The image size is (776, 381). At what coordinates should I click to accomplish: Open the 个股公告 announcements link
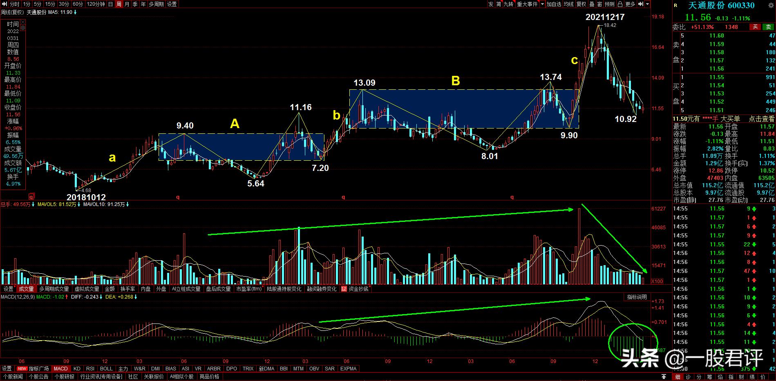[x=39, y=377]
